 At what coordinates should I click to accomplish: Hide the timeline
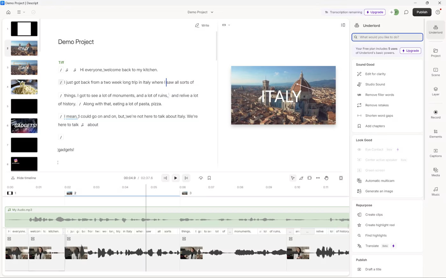point(24,178)
